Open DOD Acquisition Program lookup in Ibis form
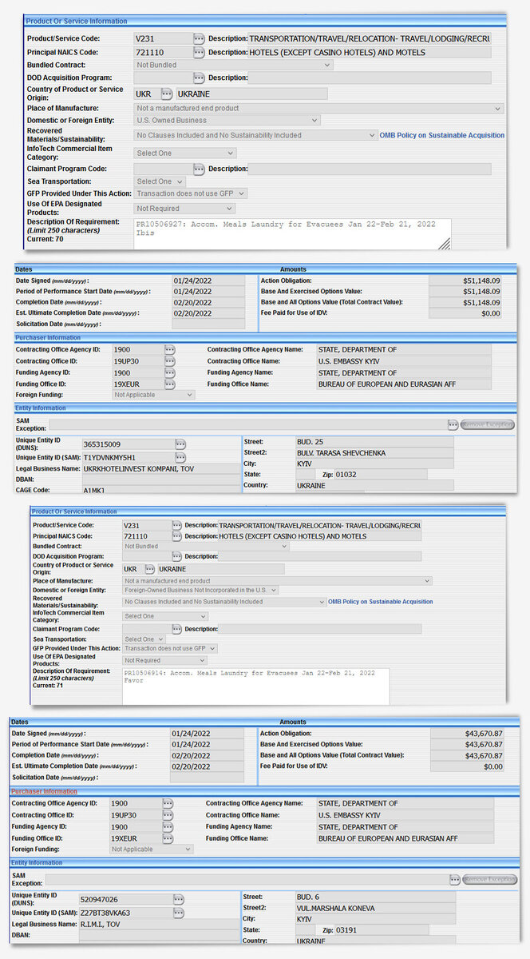Screen dimensions: 530x959 [199, 78]
